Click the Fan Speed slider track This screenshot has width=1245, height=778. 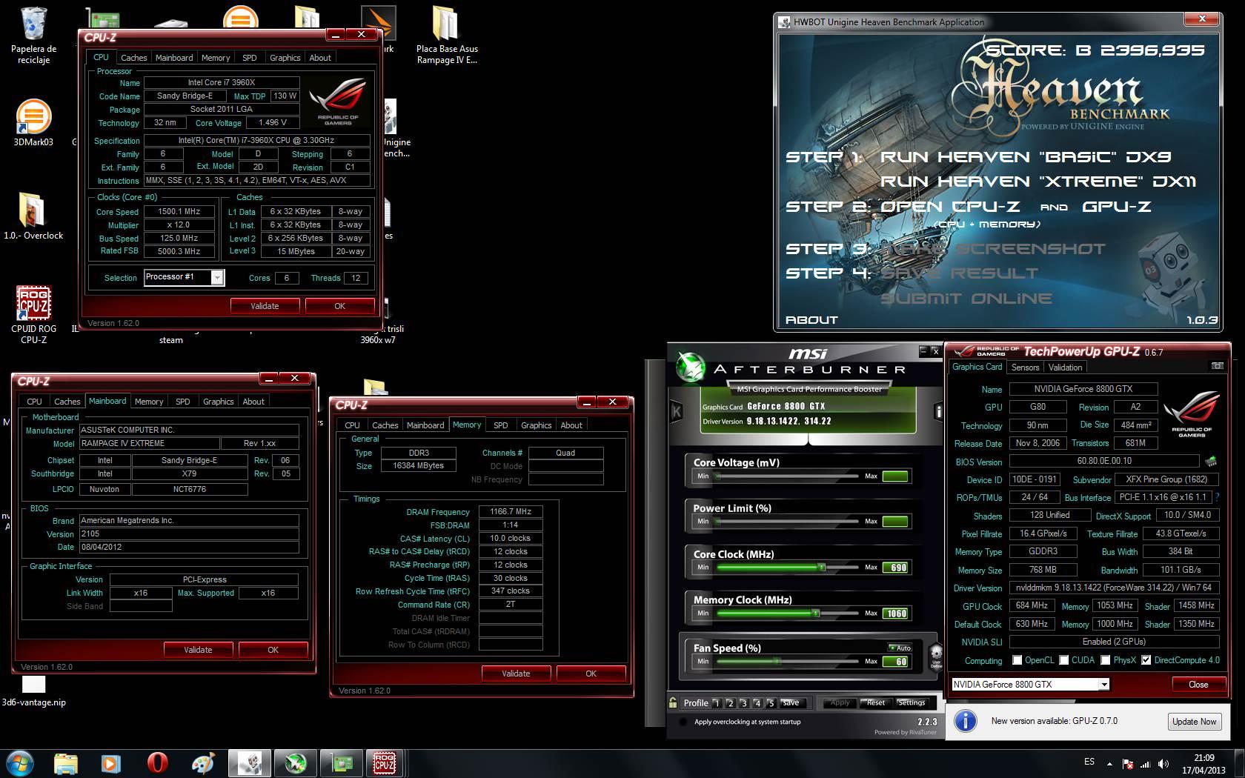coord(786,661)
